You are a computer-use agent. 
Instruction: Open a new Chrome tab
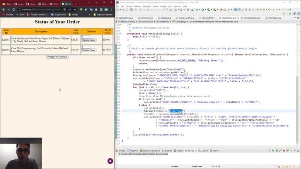tap(76, 4)
